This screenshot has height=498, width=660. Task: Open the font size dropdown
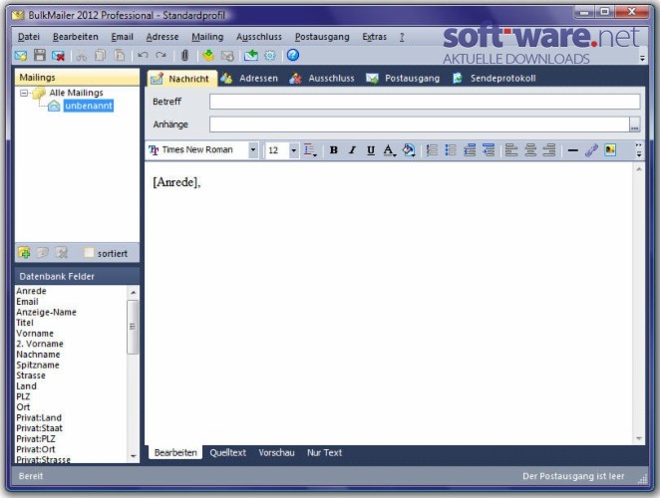click(x=294, y=150)
